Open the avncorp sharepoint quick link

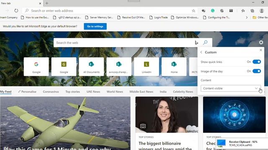pos(119,67)
